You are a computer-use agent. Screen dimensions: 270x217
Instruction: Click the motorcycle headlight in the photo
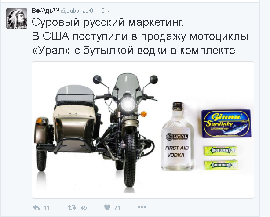[x=128, y=103]
